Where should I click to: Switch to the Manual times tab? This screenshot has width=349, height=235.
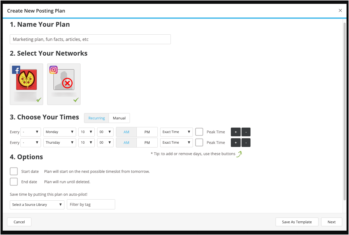pyautogui.click(x=119, y=118)
